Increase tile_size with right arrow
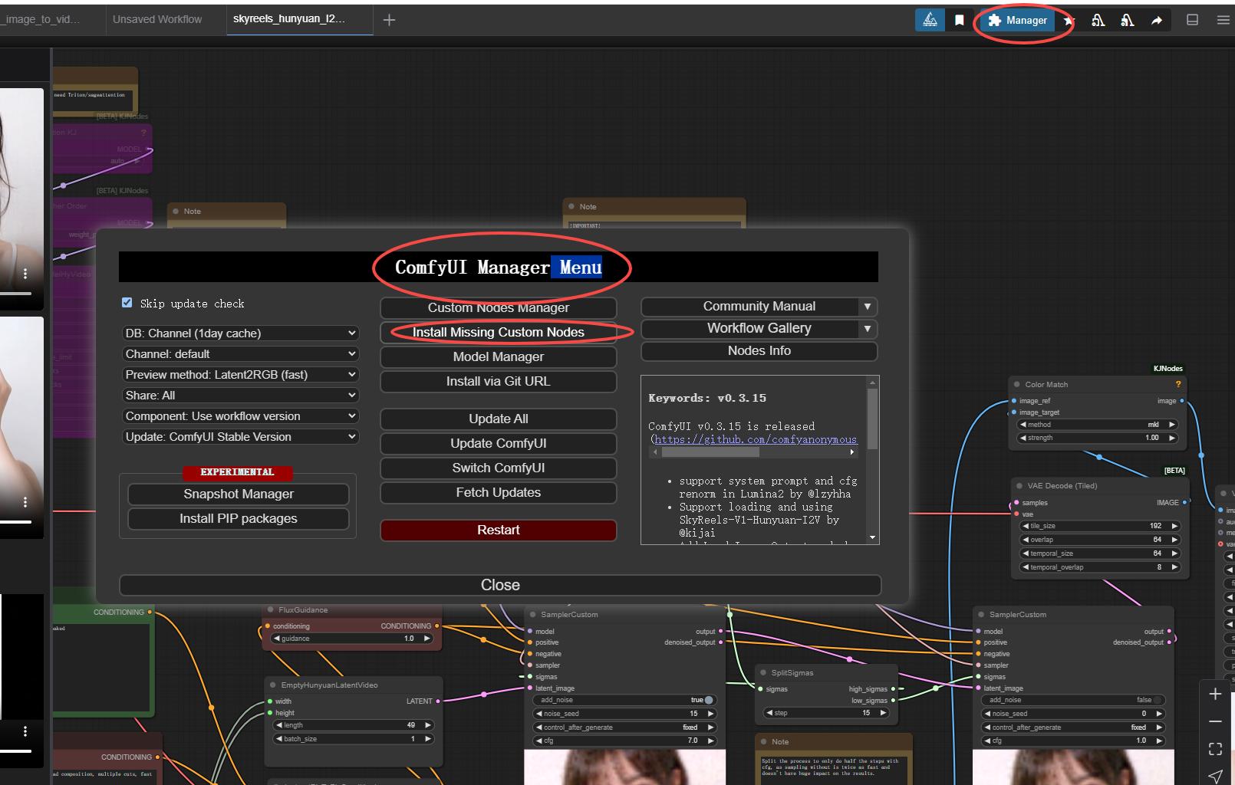1235x785 pixels. click(1174, 526)
